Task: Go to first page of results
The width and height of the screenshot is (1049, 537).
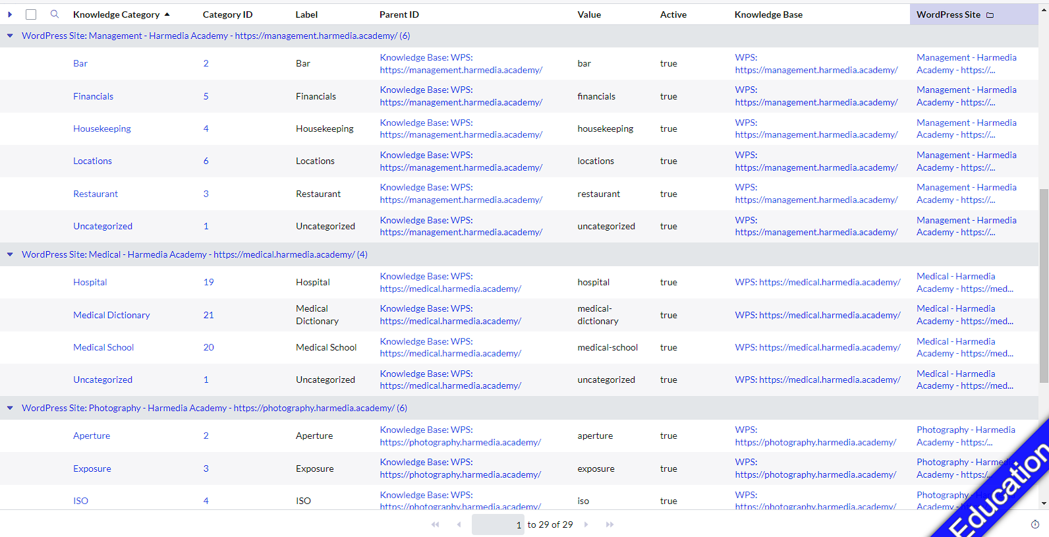Action: [x=435, y=524]
